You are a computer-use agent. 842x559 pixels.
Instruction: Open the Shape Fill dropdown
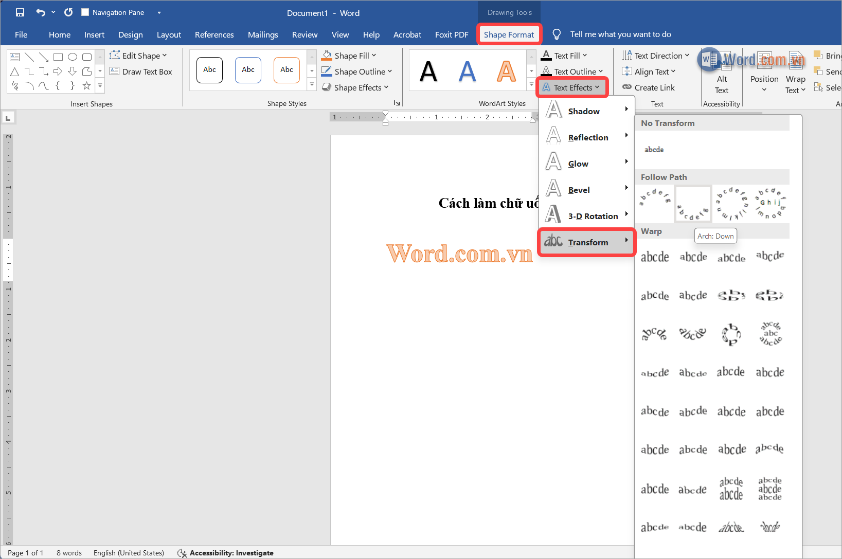pyautogui.click(x=374, y=56)
